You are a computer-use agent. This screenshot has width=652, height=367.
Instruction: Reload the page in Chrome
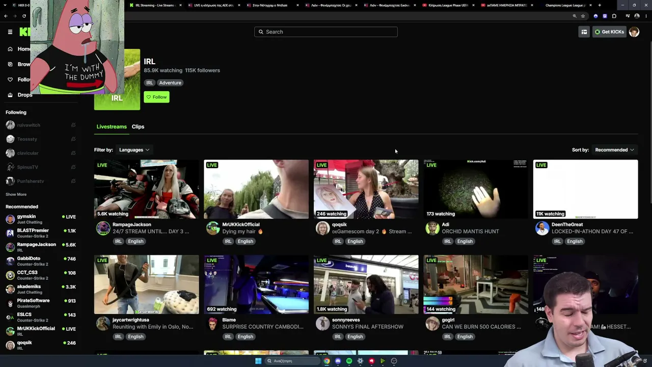[24, 16]
